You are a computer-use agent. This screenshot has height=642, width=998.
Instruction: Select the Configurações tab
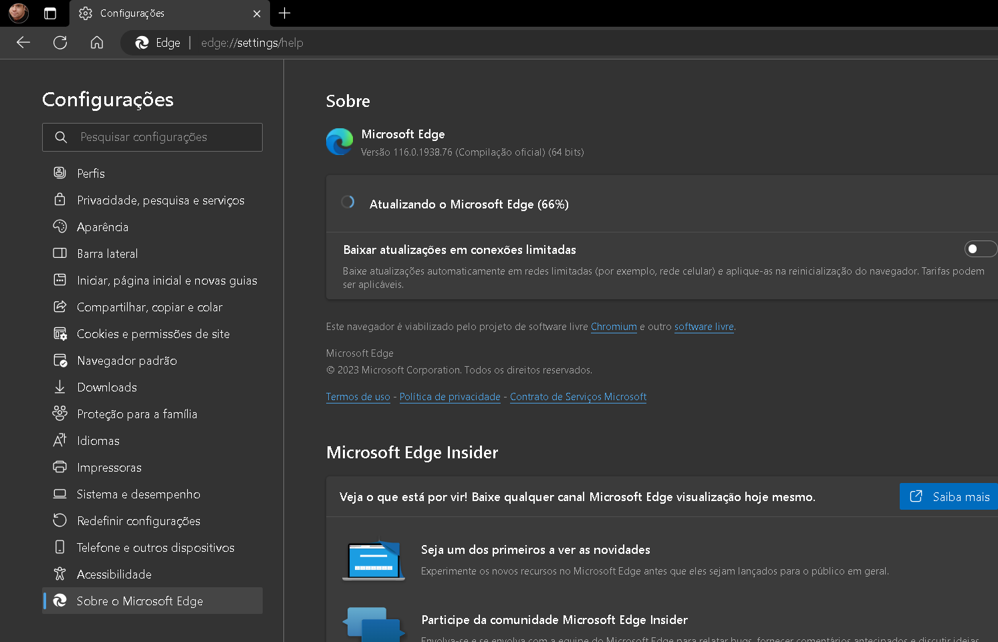[x=170, y=13]
